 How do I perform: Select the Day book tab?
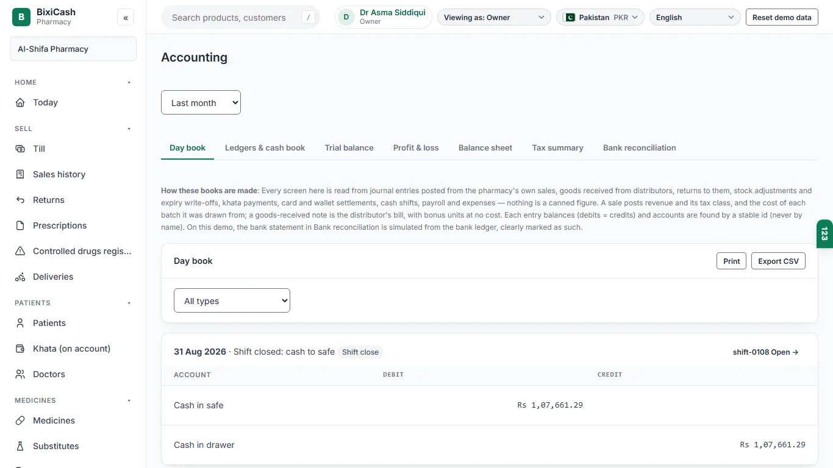tap(187, 147)
